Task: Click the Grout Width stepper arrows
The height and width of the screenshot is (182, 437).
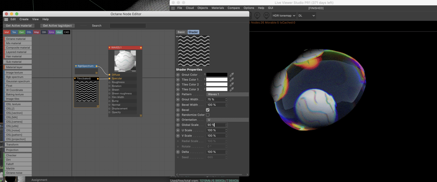Action: (x=226, y=100)
